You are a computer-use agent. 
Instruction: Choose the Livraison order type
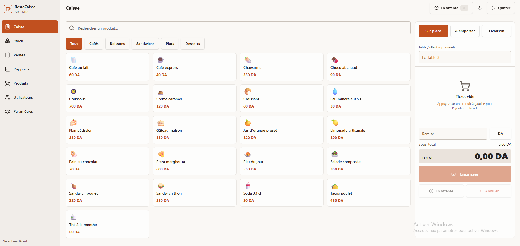pyautogui.click(x=496, y=31)
